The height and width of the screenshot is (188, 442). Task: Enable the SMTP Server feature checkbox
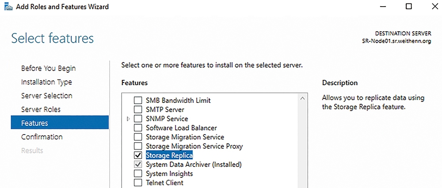click(x=138, y=109)
